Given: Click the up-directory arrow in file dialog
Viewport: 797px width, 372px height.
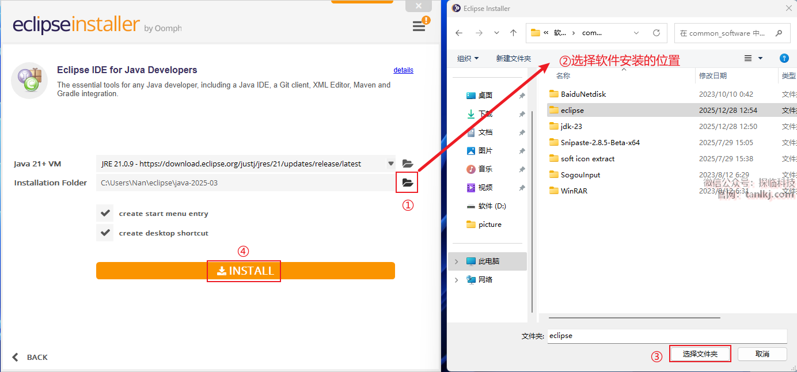Looking at the screenshot, I should click(514, 33).
